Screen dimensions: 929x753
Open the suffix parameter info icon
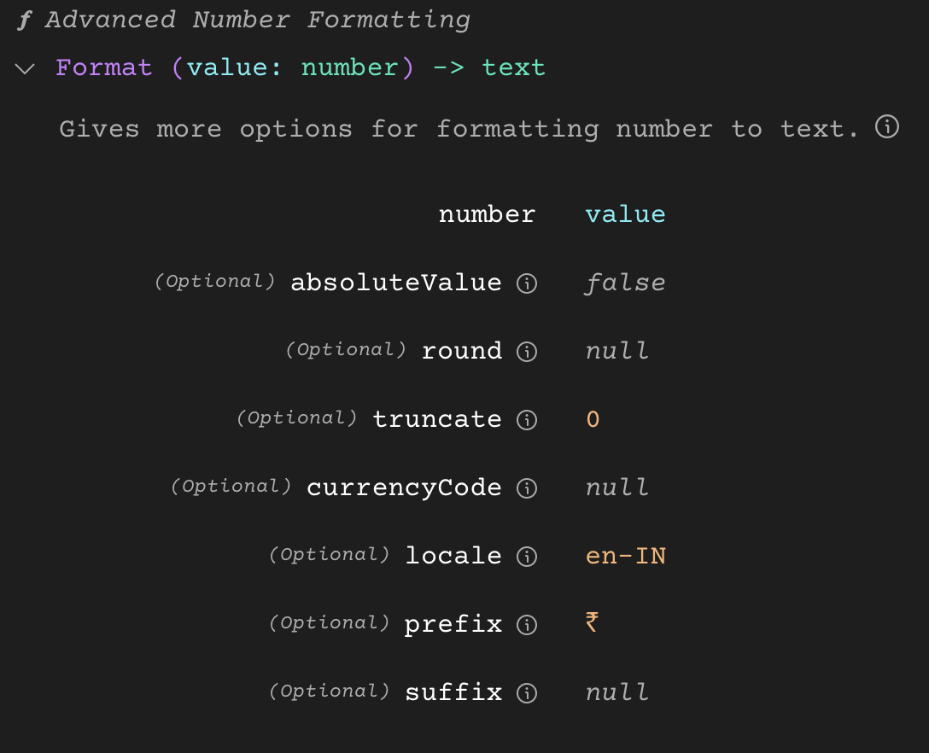click(527, 693)
